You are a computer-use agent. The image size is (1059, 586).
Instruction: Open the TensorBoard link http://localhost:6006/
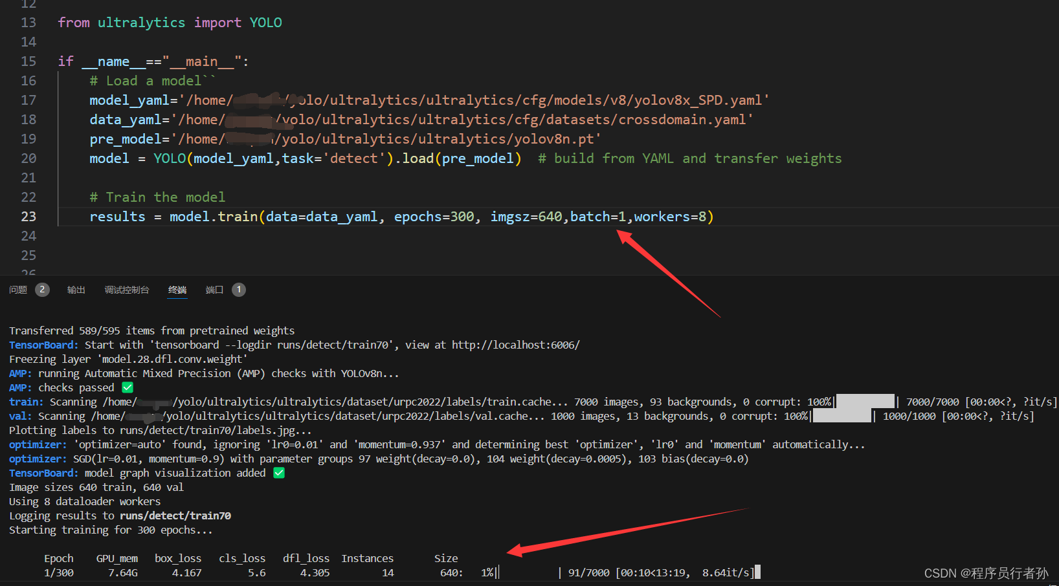[515, 345]
